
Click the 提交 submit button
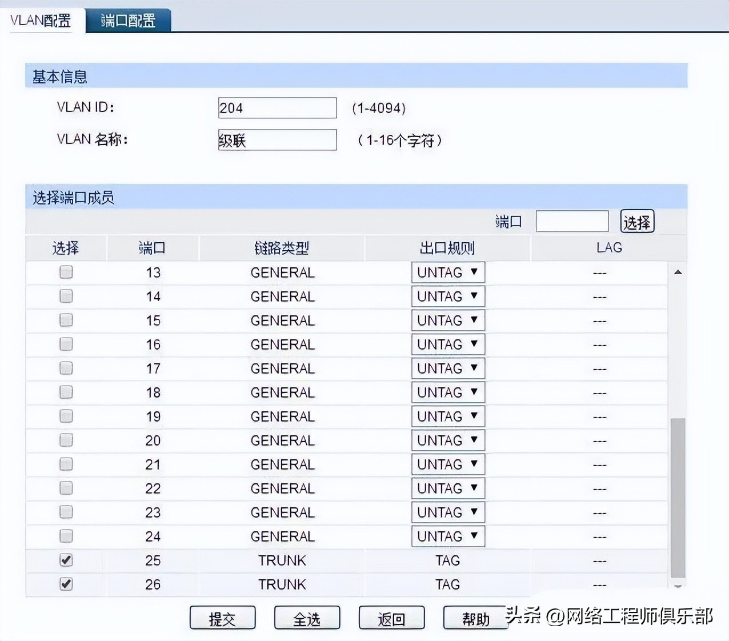pyautogui.click(x=222, y=618)
